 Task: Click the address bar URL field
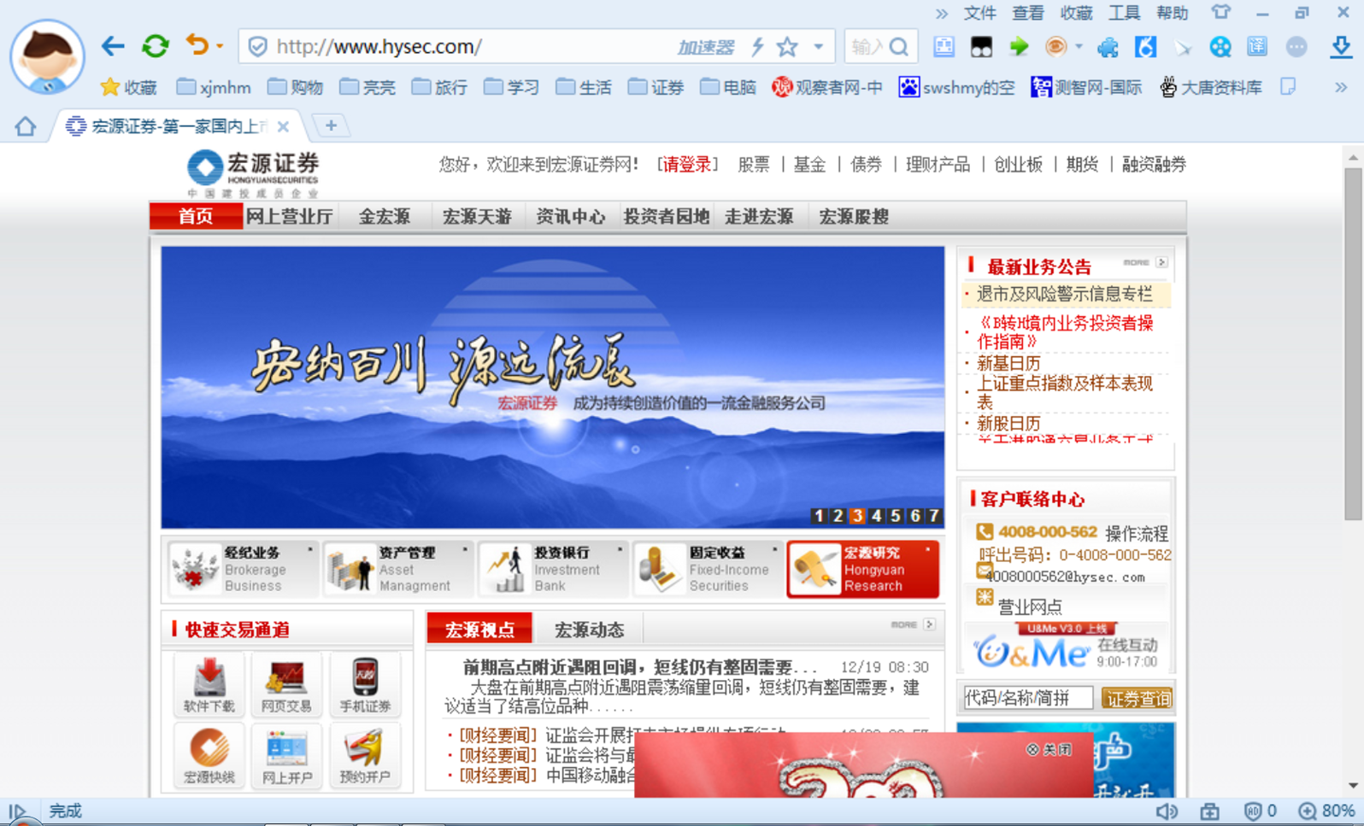tap(462, 46)
